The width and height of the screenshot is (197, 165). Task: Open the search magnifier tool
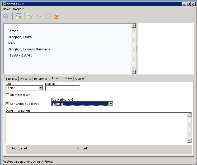pyautogui.click(x=6, y=16)
